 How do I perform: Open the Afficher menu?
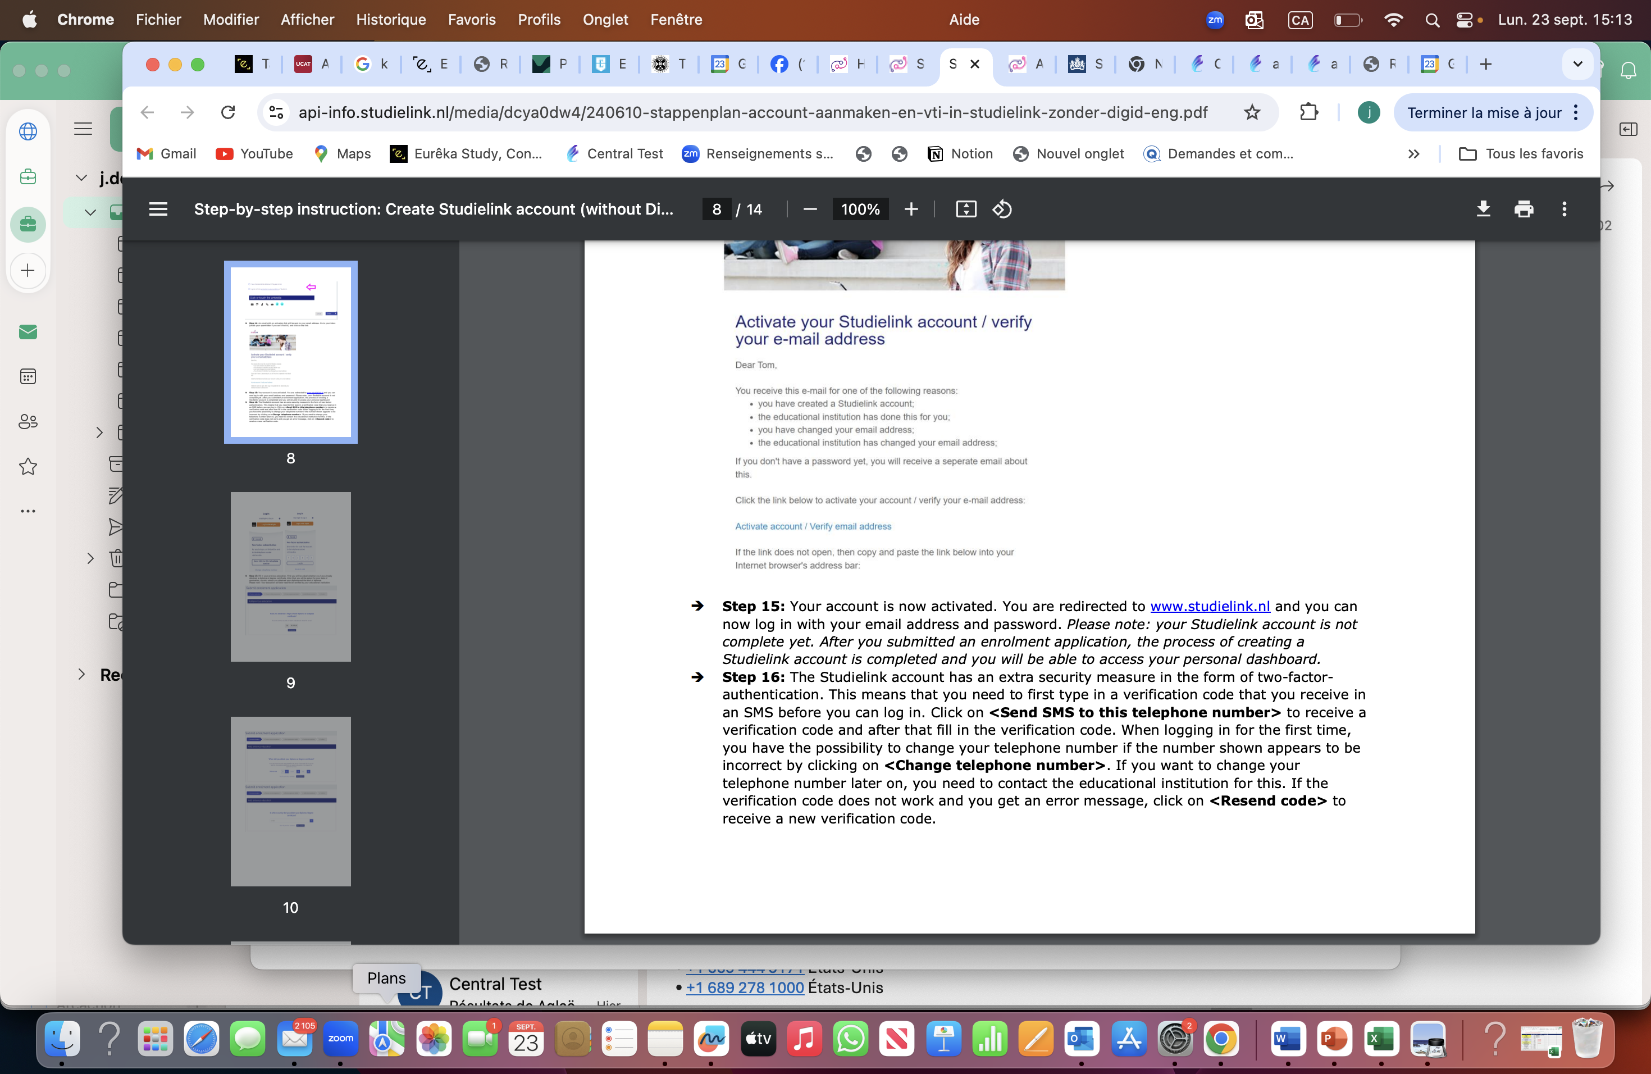[307, 20]
